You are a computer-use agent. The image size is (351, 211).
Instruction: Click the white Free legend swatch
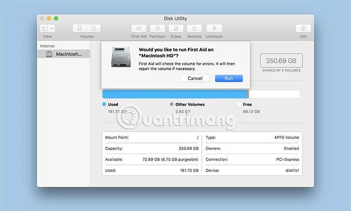pyautogui.click(x=239, y=104)
